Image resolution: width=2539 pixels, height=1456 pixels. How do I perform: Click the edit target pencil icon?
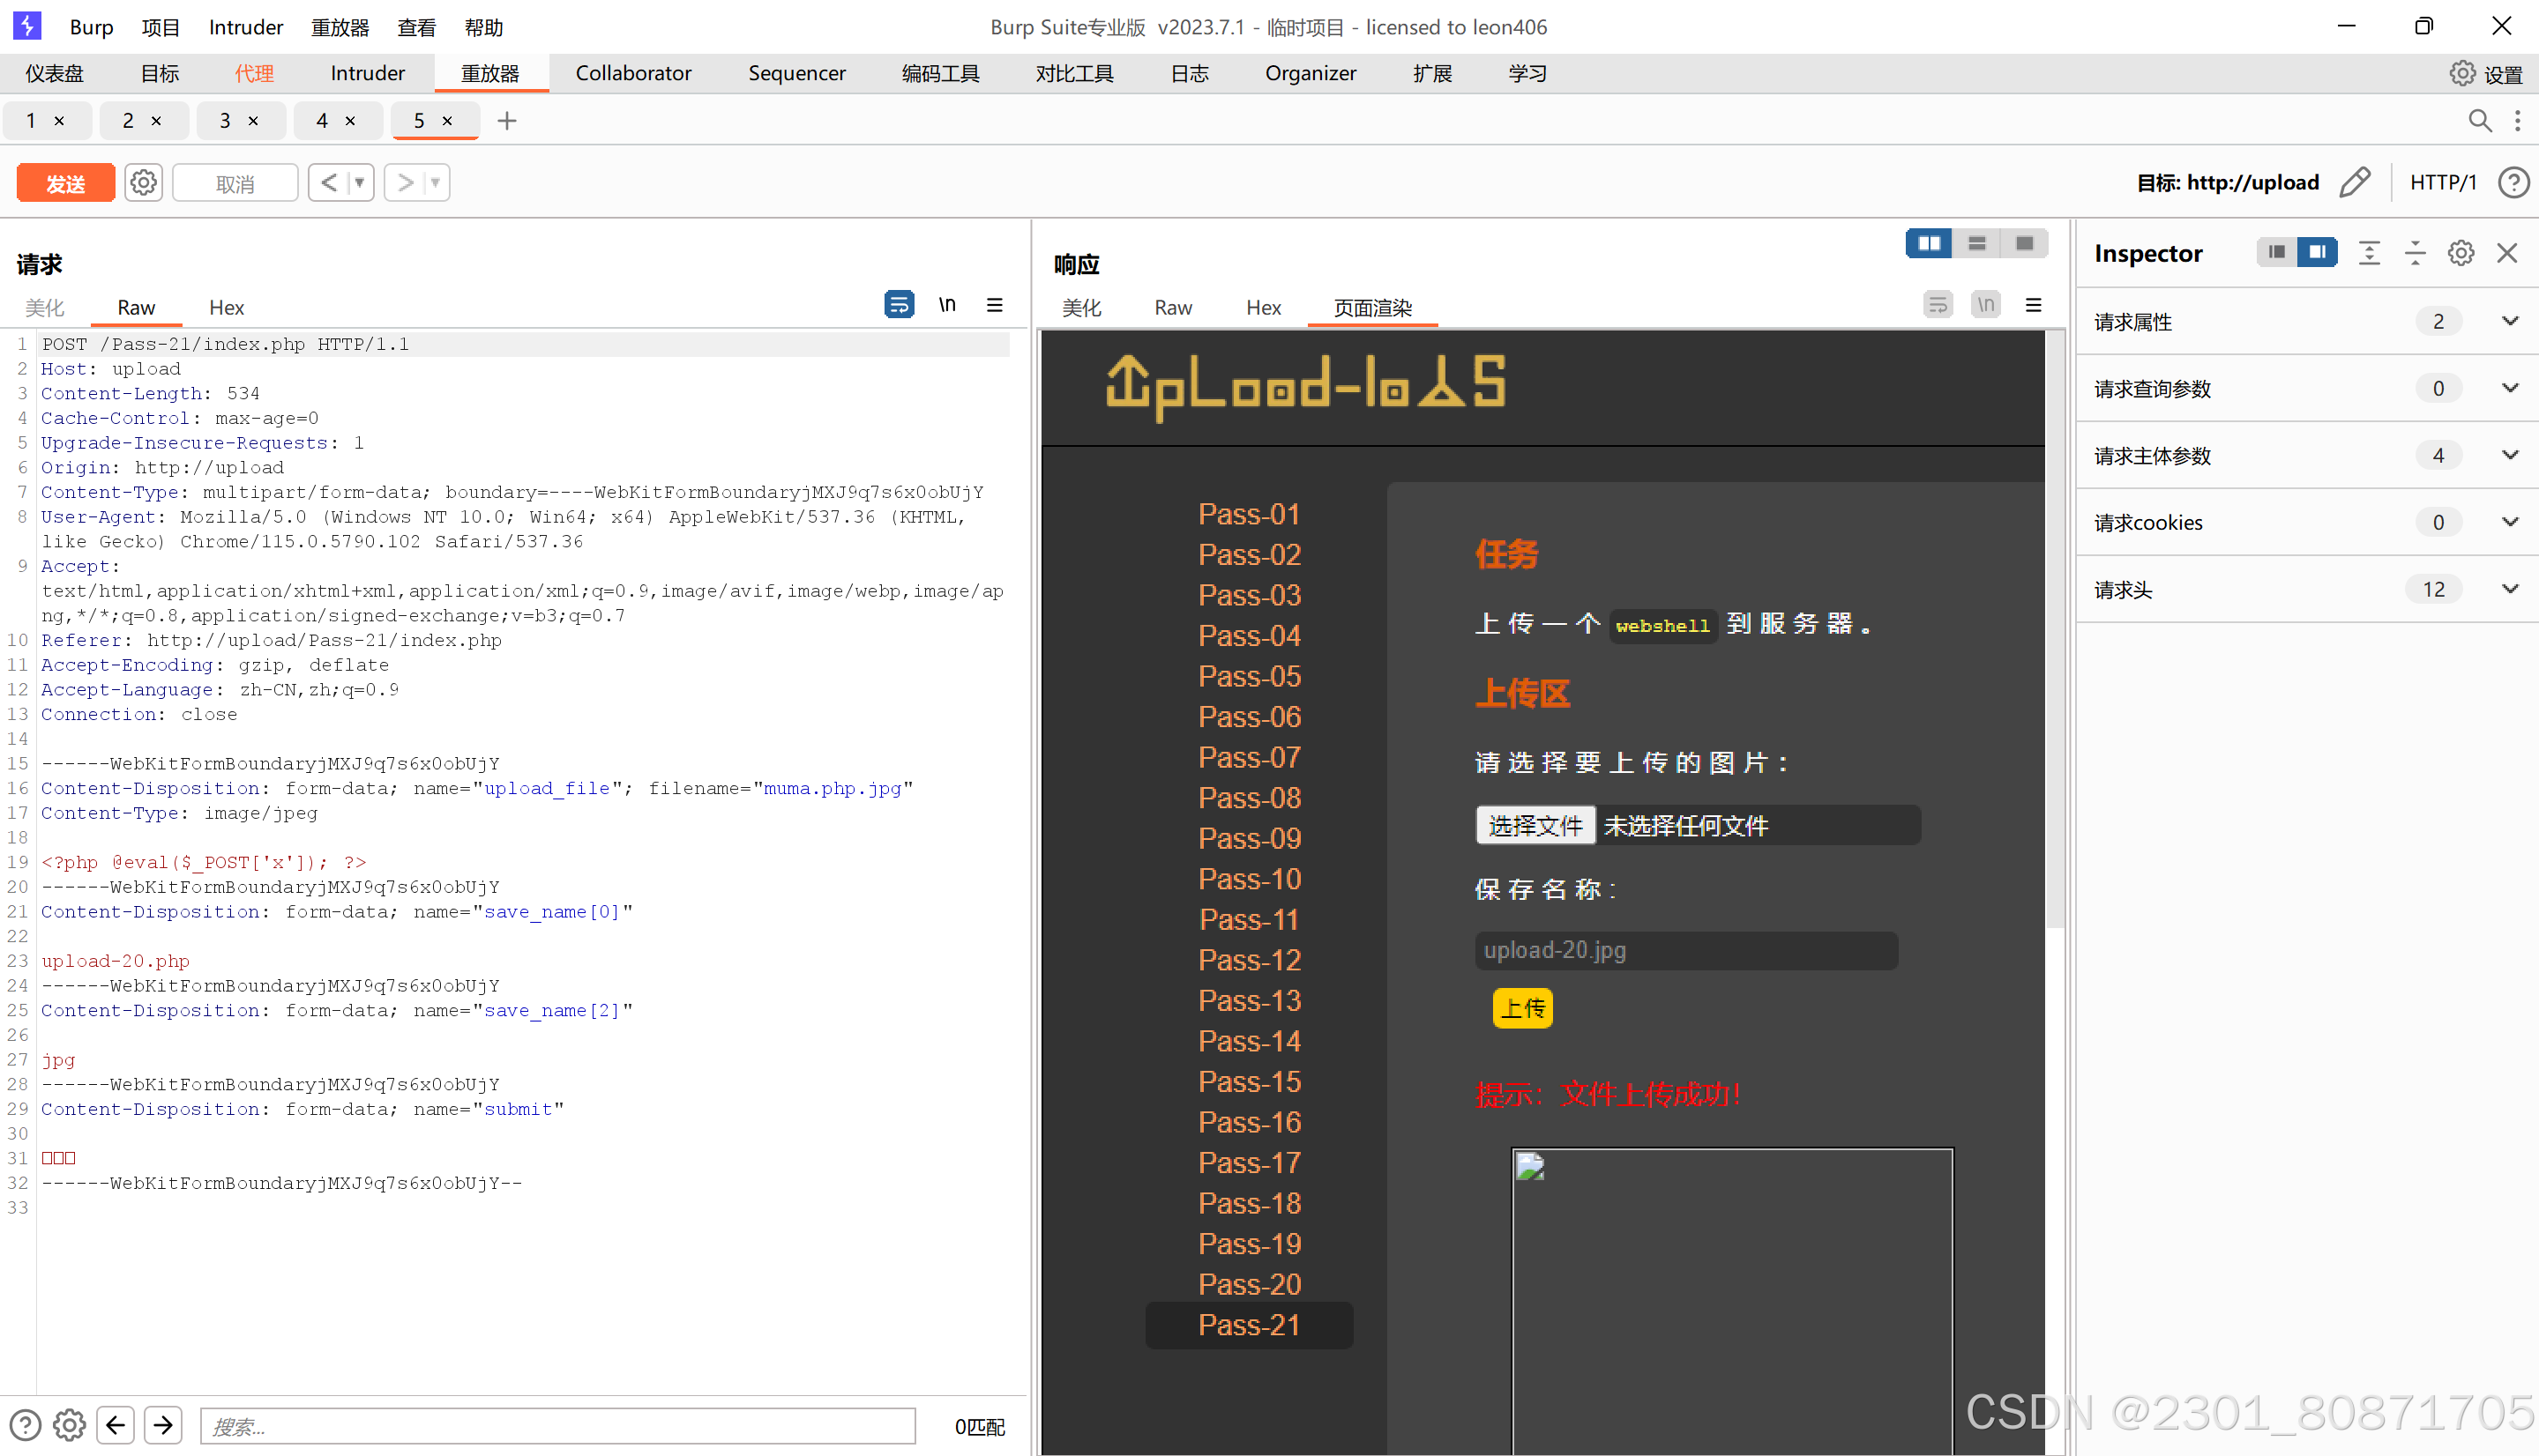[x=2355, y=182]
